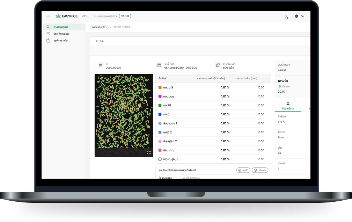Image resolution: width=352 pixels, height=222 pixels.
Task: Click the date 05-เมษายน-2564 09:35:00
Action: pos(181,67)
